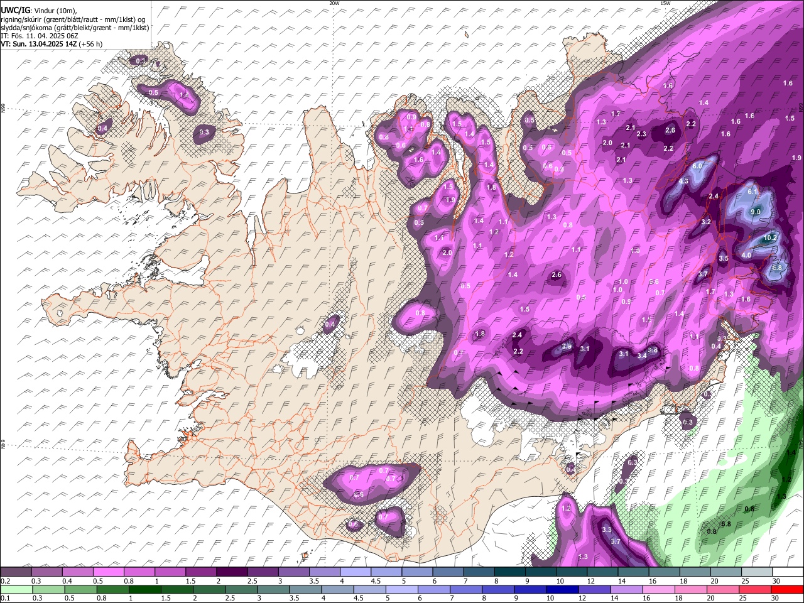Select the 0.4 value in the Westfjords

point(103,128)
